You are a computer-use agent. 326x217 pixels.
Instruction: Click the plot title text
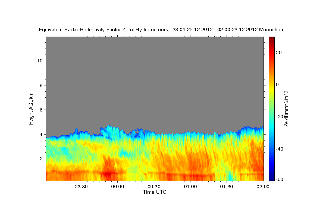(x=161, y=30)
